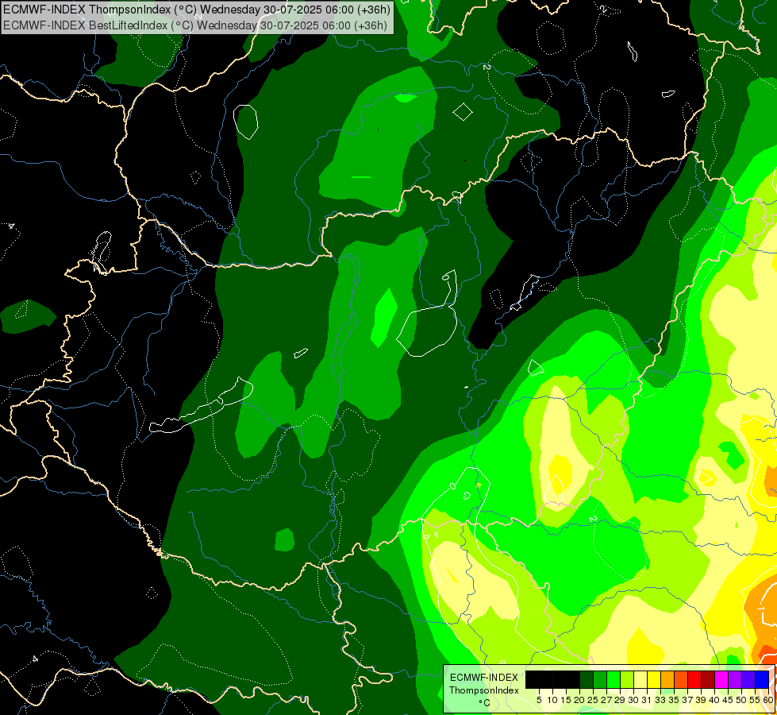Click the legend tick value 50
This screenshot has height=715, width=777.
tap(742, 700)
